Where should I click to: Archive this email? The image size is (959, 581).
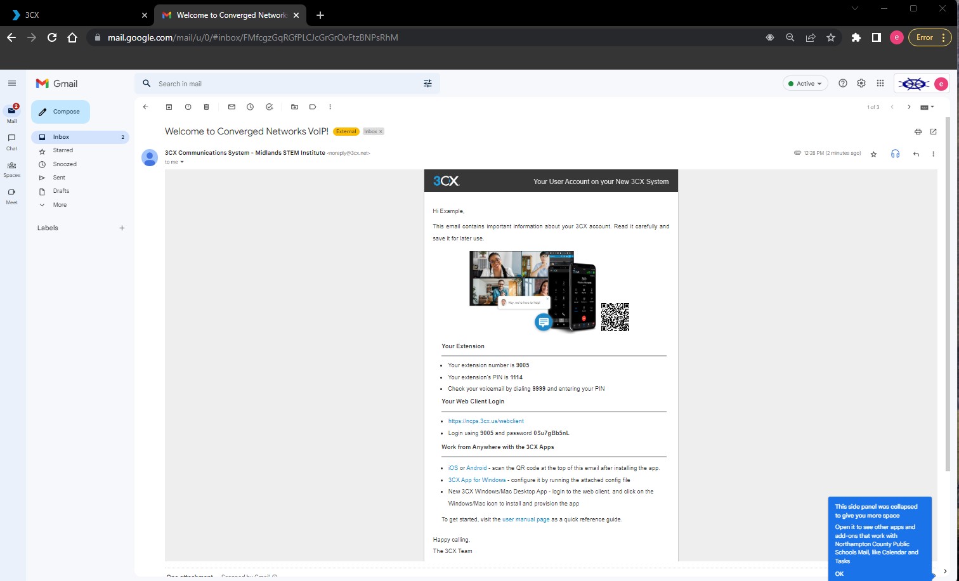[169, 107]
